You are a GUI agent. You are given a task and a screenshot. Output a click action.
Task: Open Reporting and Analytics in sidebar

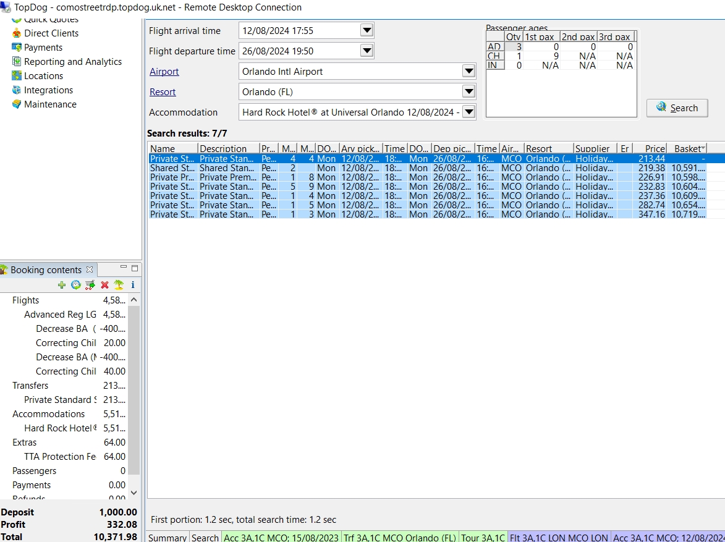coord(72,62)
